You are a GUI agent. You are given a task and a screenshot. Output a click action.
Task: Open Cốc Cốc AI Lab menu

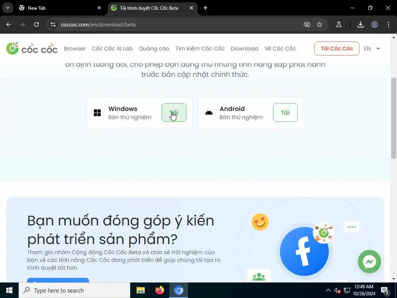(x=112, y=49)
